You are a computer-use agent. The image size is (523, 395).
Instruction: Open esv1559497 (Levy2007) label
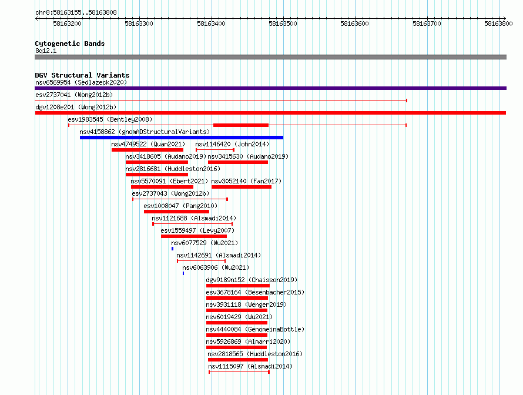tap(197, 230)
